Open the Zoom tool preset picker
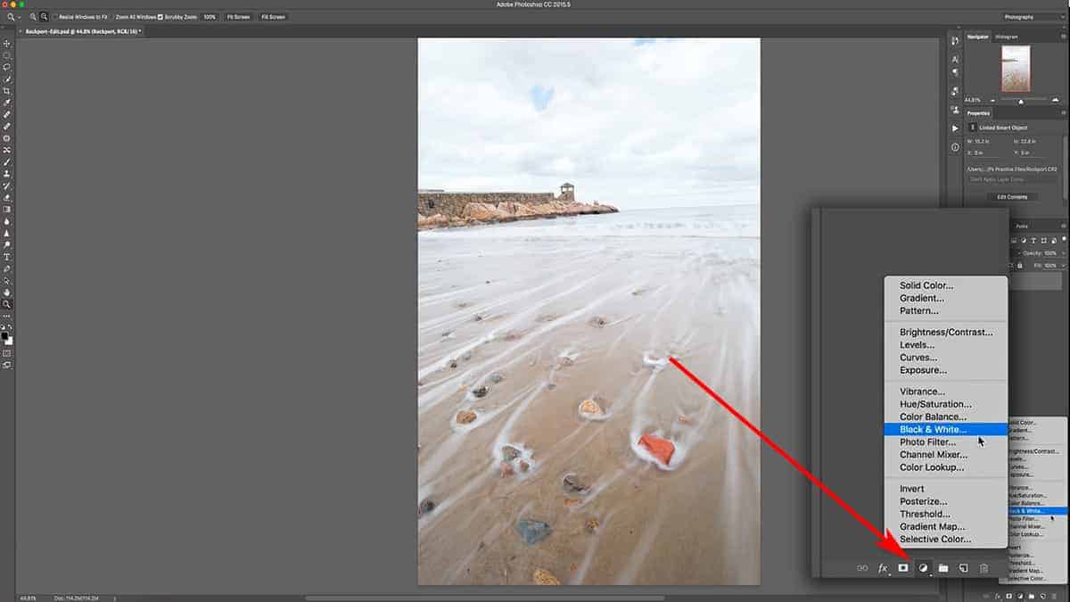 pos(16,17)
